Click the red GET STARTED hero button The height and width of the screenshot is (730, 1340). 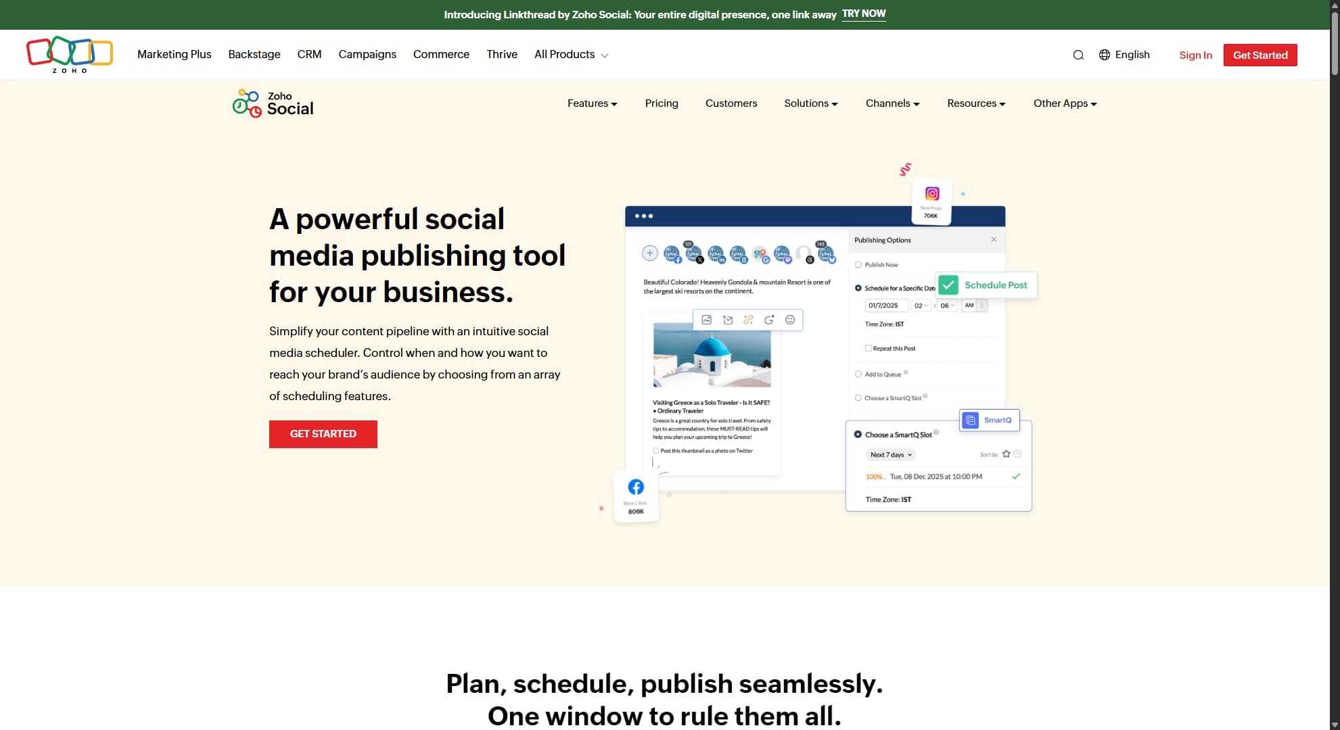click(323, 434)
